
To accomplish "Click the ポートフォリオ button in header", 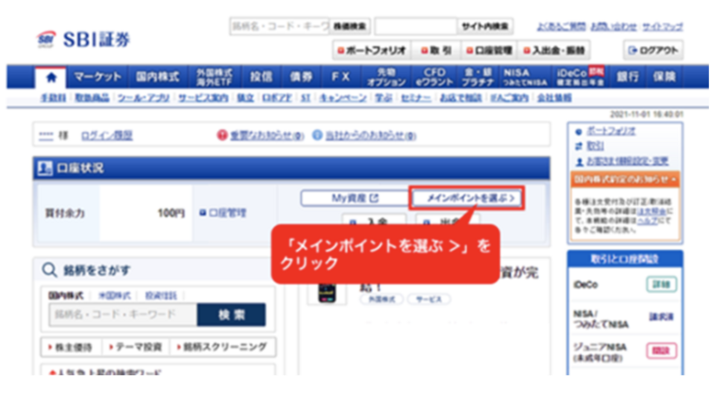I will [x=372, y=50].
